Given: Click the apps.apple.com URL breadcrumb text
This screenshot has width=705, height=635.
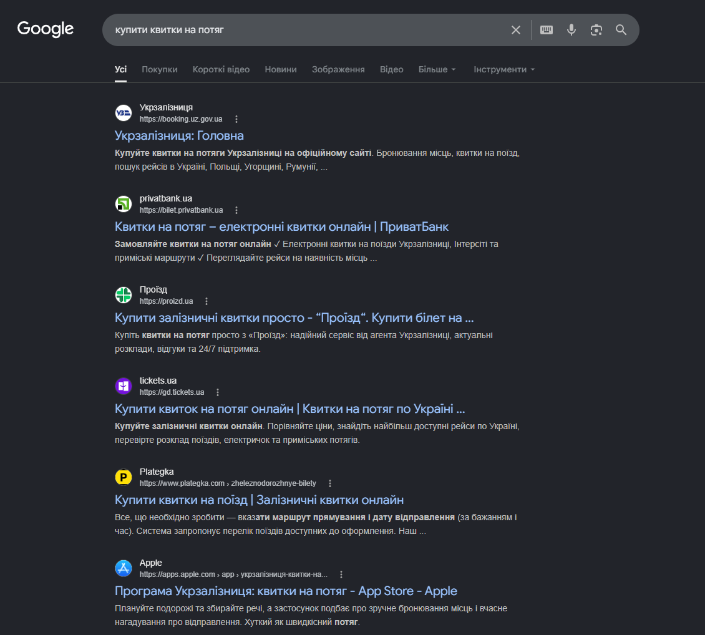Looking at the screenshot, I should pyautogui.click(x=233, y=574).
